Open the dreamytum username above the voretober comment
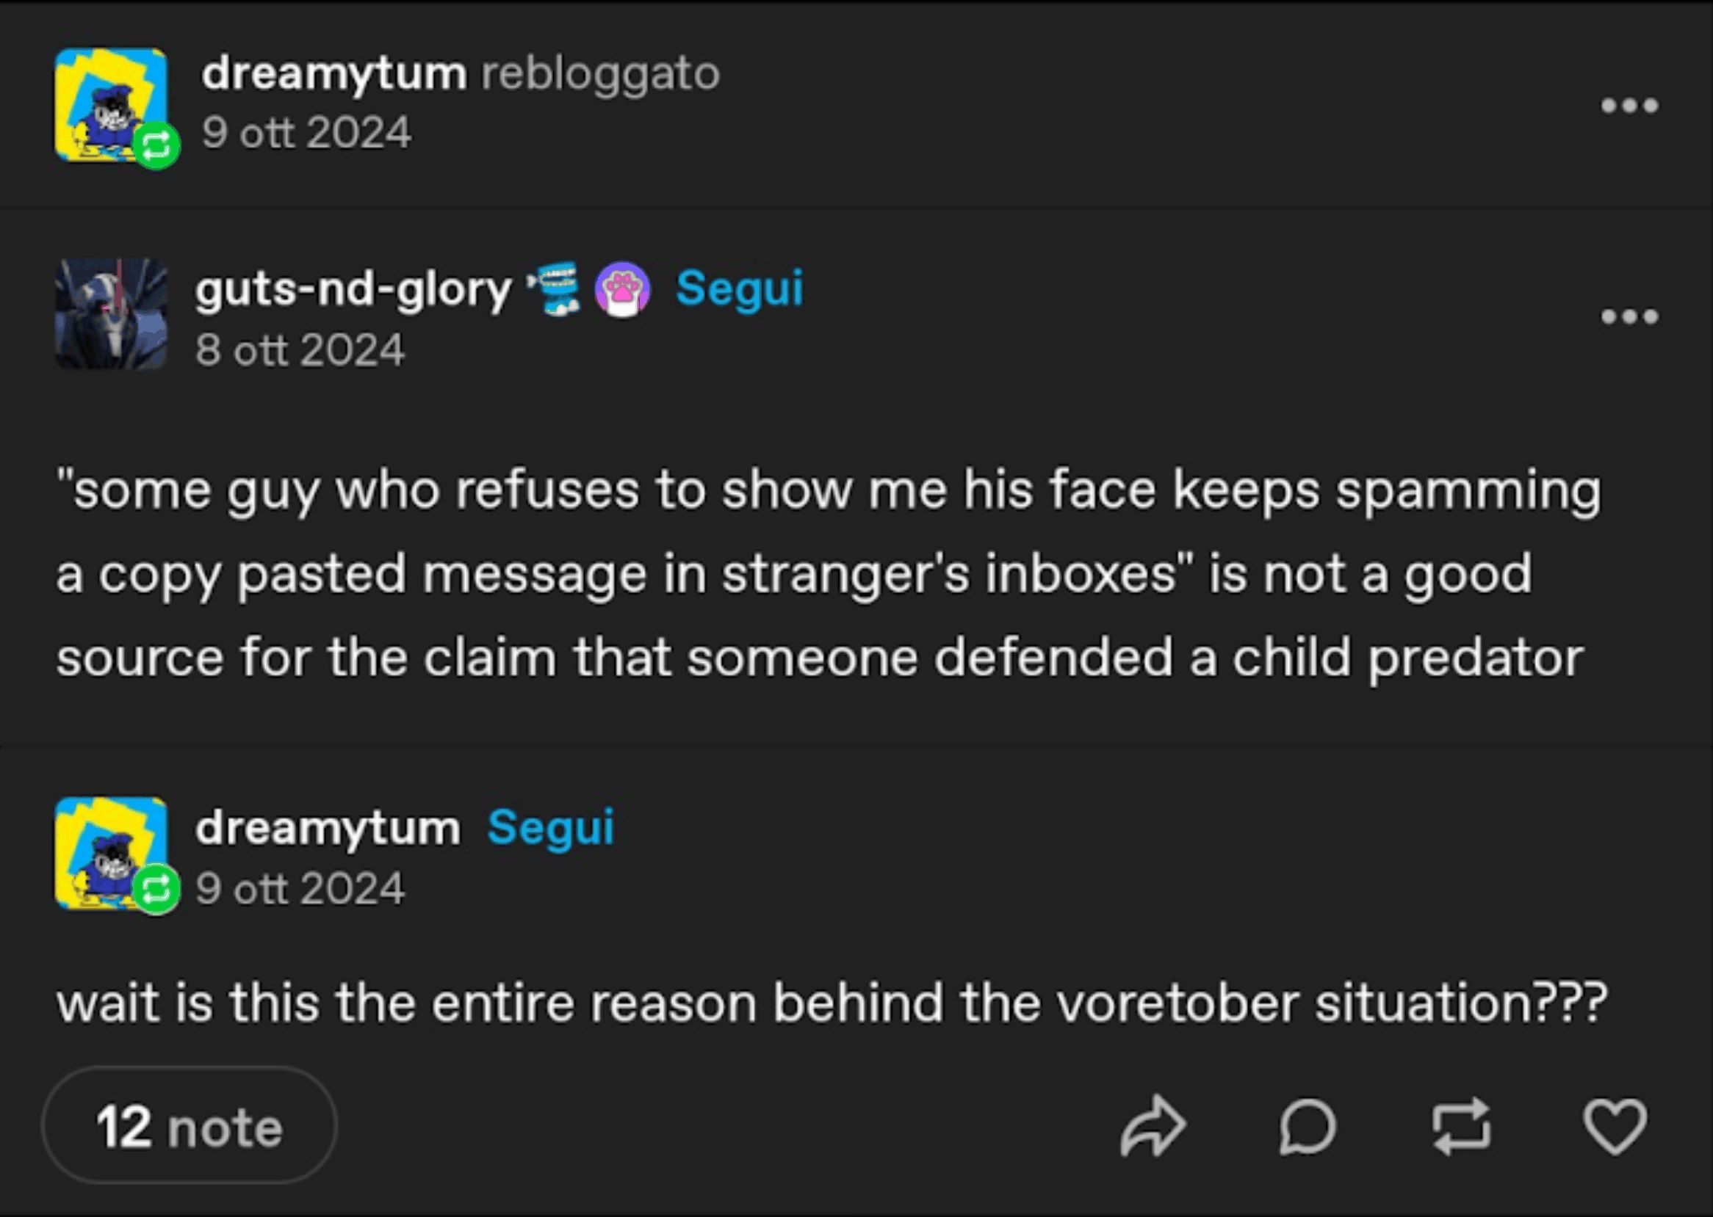This screenshot has width=1713, height=1217. tap(328, 828)
